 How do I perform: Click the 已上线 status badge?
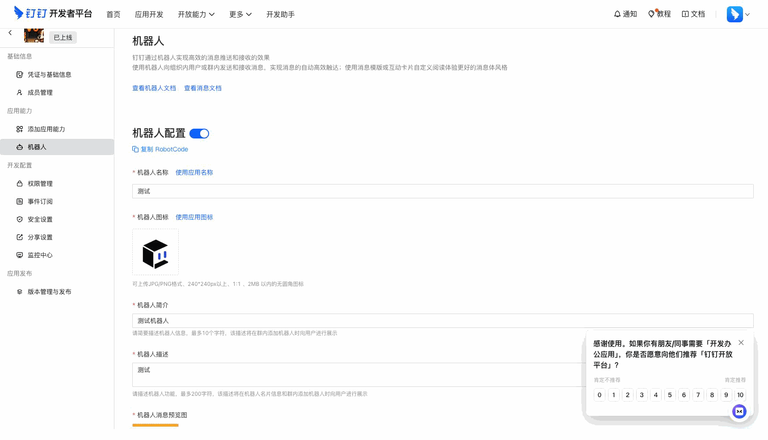[63, 38]
